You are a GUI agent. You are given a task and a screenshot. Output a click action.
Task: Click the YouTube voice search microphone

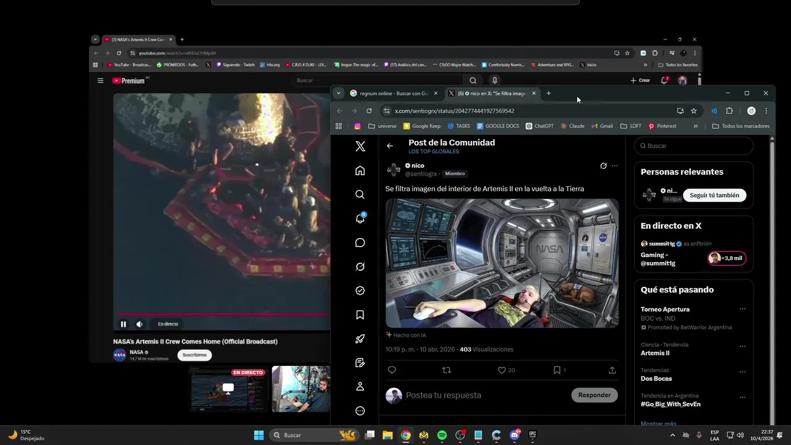(494, 80)
